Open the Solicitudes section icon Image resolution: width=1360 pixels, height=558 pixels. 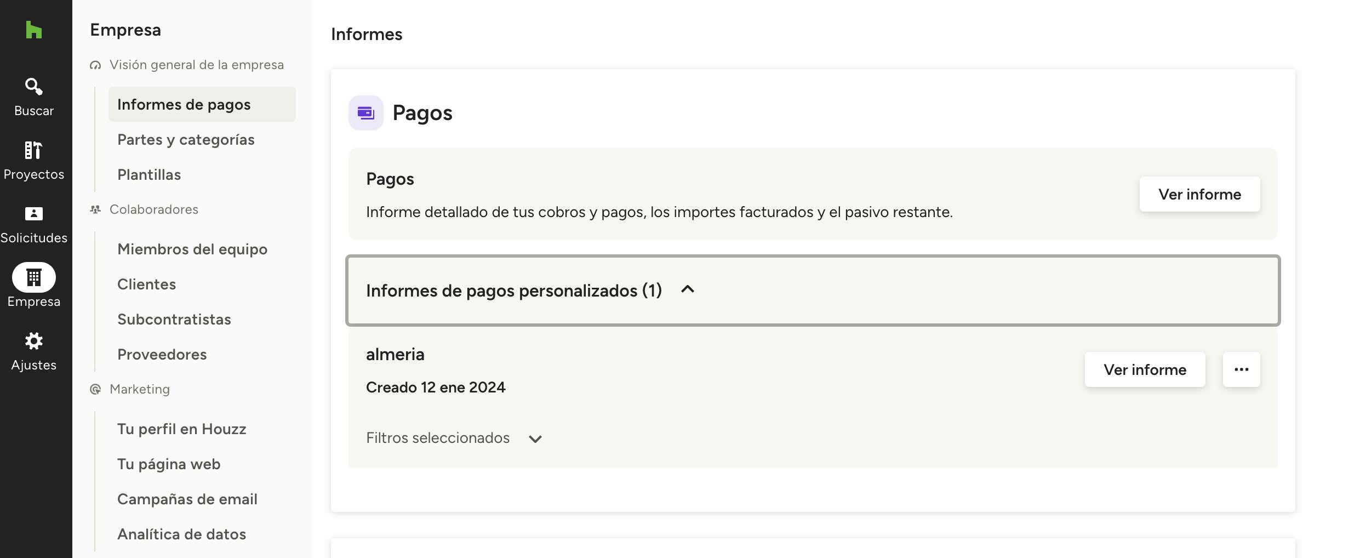click(x=33, y=214)
